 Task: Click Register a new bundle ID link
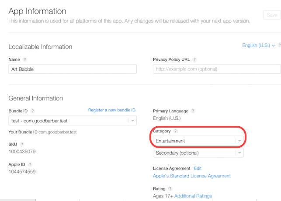pyautogui.click(x=112, y=110)
